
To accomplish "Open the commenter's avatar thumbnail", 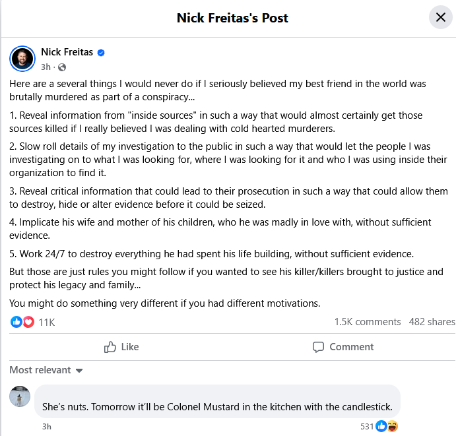I will 20,396.
